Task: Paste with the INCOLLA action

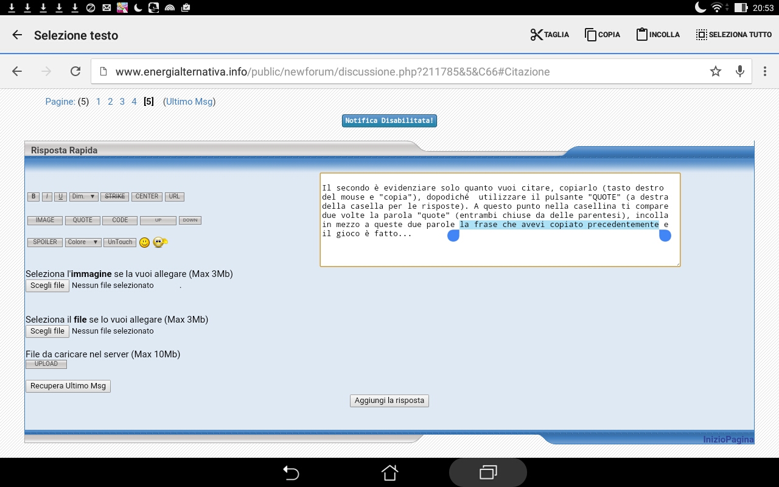Action: (x=658, y=35)
